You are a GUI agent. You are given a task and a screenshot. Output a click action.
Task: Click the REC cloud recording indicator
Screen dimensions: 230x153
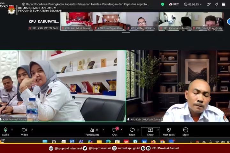(x=174, y=4)
